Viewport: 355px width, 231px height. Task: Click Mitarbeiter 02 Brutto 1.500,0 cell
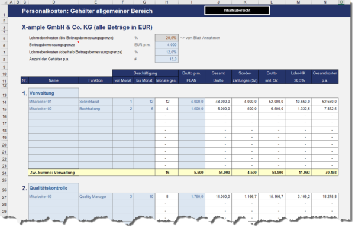pos(192,109)
